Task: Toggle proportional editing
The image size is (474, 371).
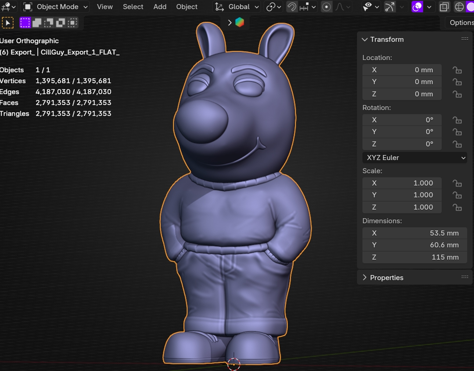Action: pos(326,7)
